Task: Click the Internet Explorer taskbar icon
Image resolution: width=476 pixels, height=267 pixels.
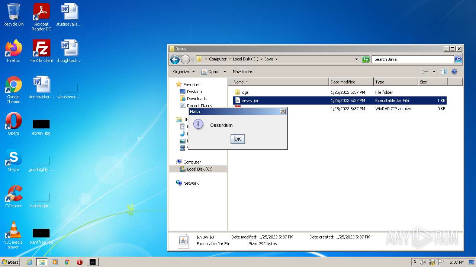Action: click(29, 262)
